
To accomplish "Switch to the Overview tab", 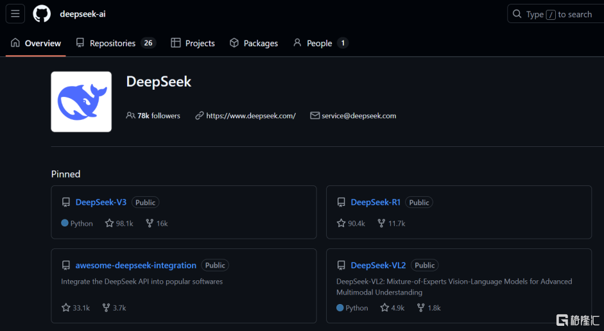I will (x=36, y=43).
